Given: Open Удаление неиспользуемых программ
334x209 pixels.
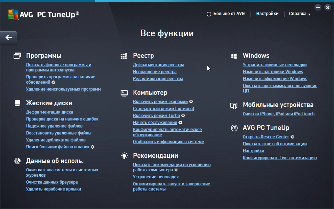Looking at the screenshot, I should coord(63,89).
